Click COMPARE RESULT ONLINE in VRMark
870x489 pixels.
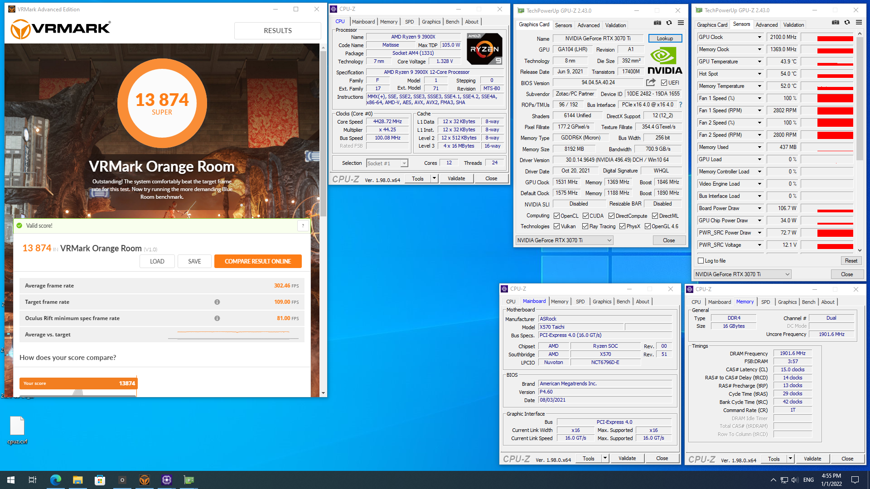click(x=258, y=261)
